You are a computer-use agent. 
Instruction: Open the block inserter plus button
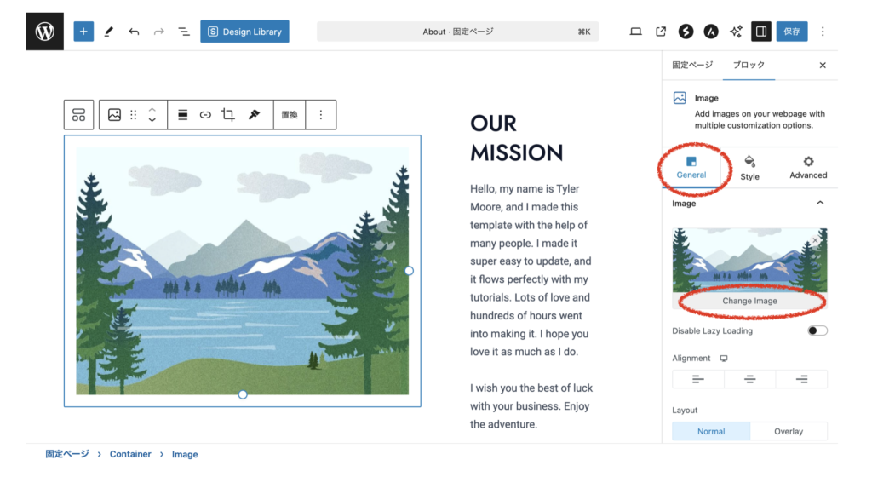83,32
